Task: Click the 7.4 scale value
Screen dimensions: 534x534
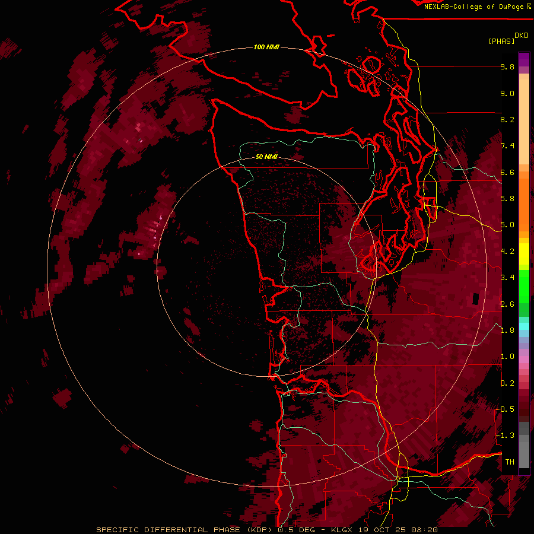Action: click(507, 146)
